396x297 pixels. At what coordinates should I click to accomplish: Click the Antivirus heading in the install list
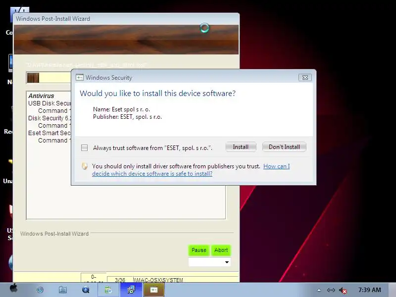[41, 96]
